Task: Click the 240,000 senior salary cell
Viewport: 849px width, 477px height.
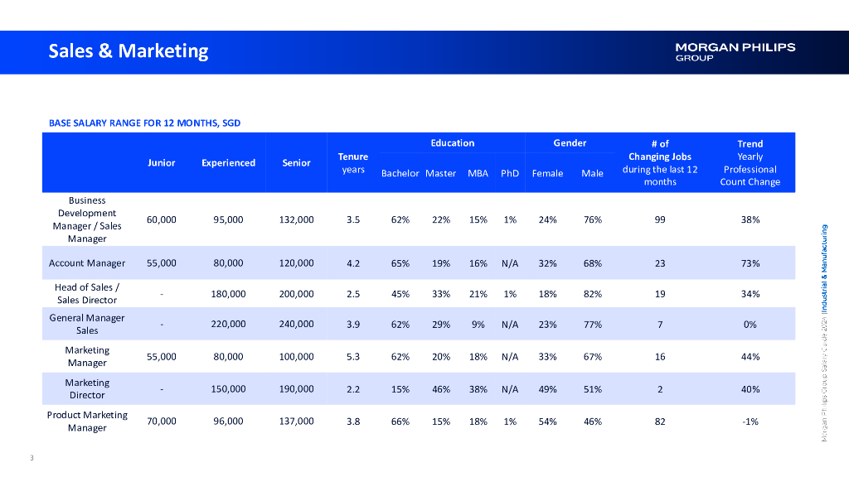Action: [296, 325]
